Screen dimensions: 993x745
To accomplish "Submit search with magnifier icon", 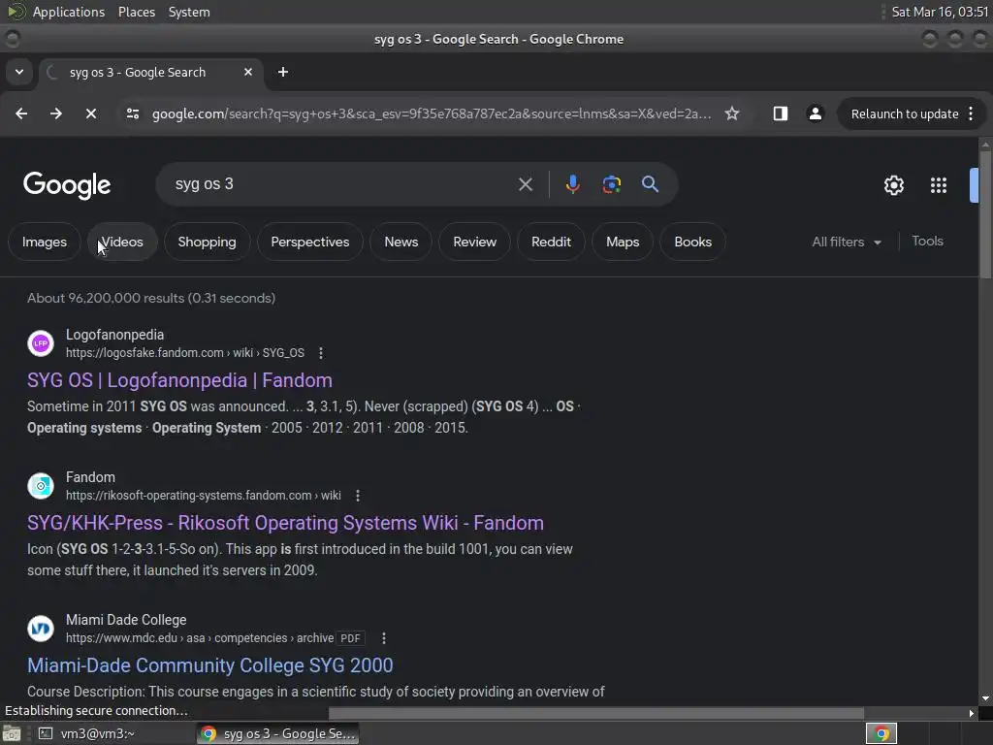I will coord(650,184).
